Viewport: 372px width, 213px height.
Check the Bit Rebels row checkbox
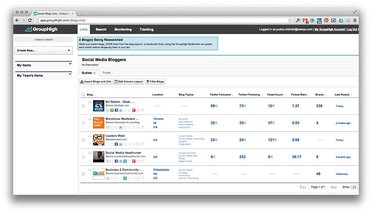(84, 106)
